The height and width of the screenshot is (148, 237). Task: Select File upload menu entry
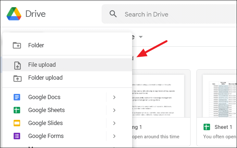coord(67,65)
